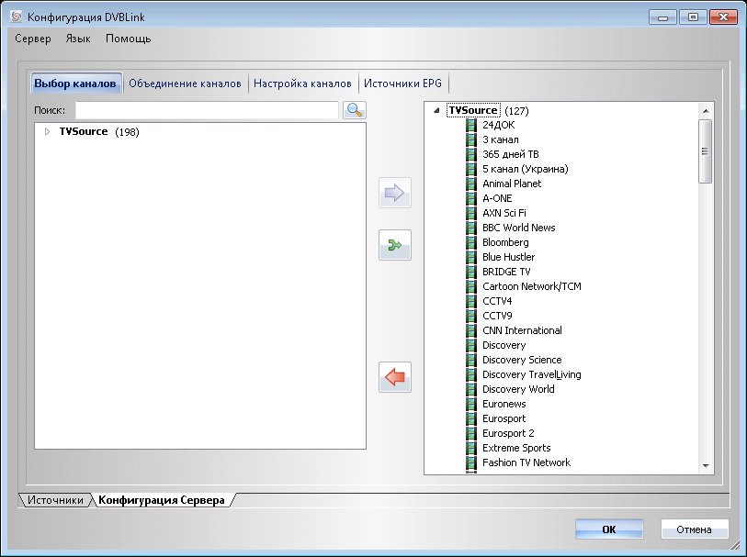Switch to the Источники EPG tab
Viewport: 747px width, 557px height.
pos(402,84)
